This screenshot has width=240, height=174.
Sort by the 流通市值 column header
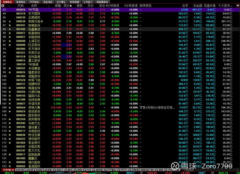pyautogui.click(x=209, y=6)
